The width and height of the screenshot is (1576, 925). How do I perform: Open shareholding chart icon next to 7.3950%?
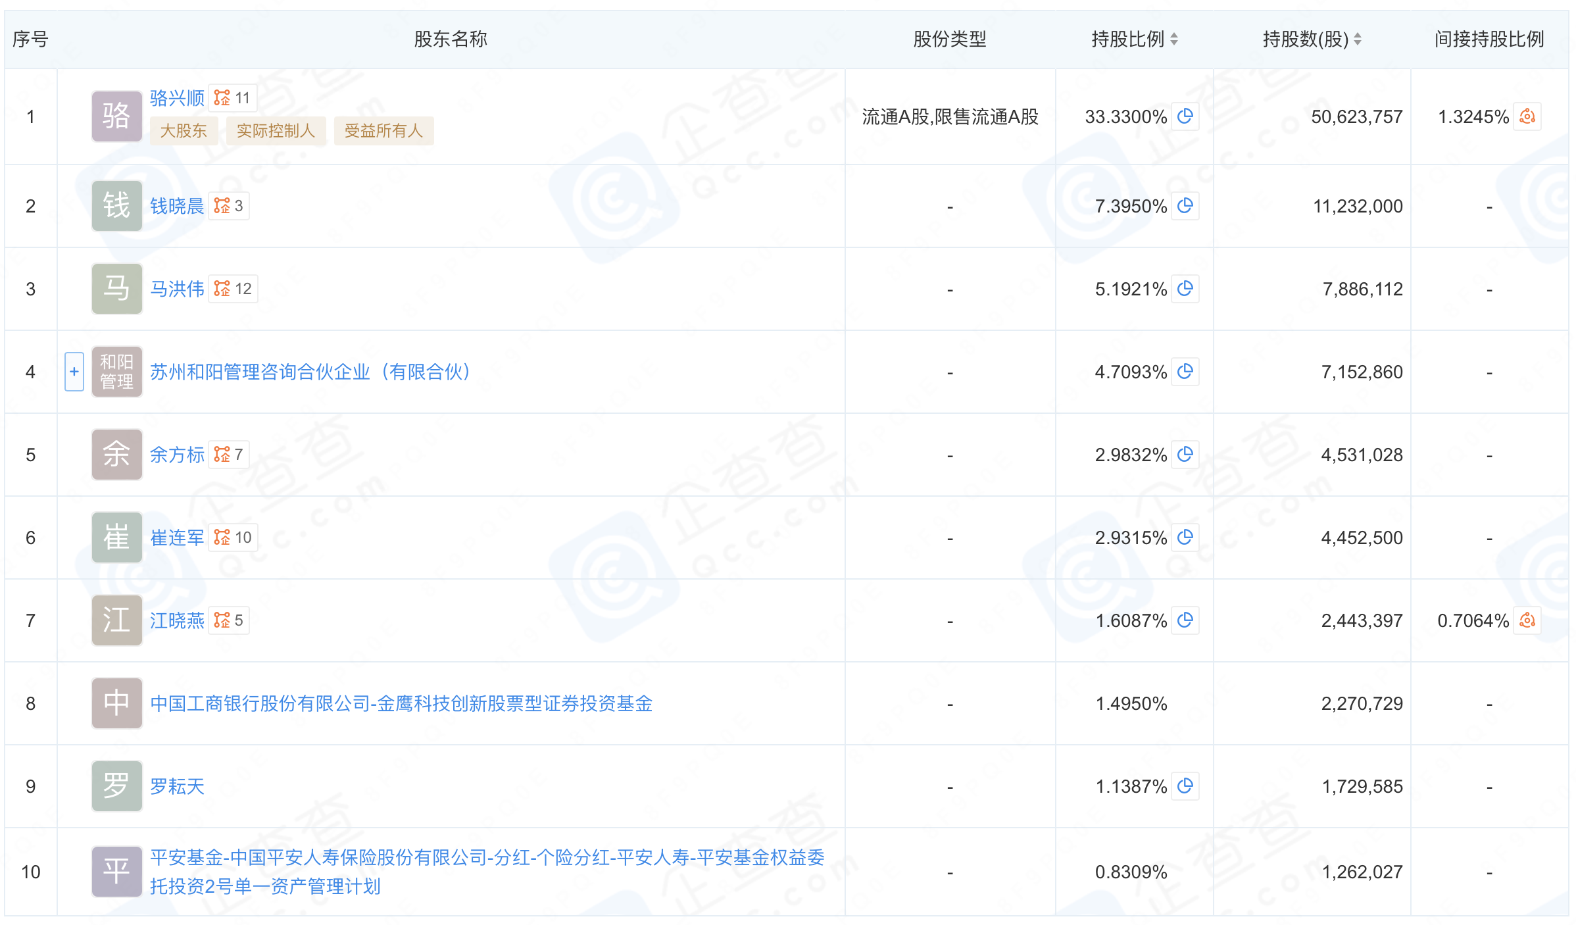1185,206
